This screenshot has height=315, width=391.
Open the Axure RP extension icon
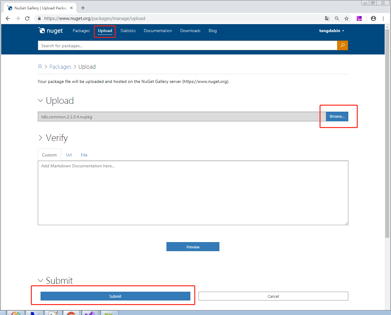coord(359,18)
